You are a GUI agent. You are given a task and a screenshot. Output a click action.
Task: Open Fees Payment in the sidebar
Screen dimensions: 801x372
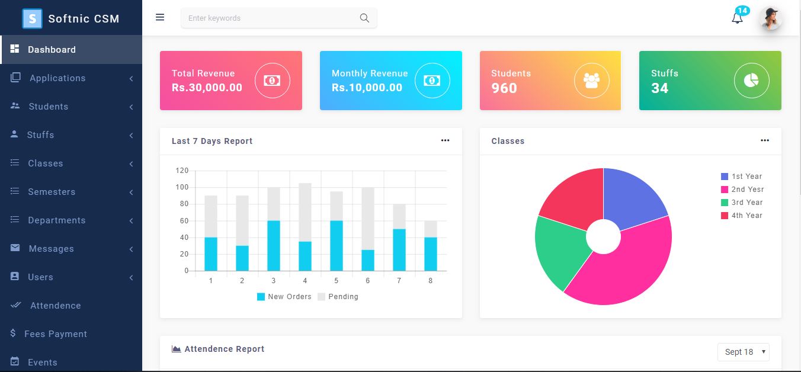point(55,334)
